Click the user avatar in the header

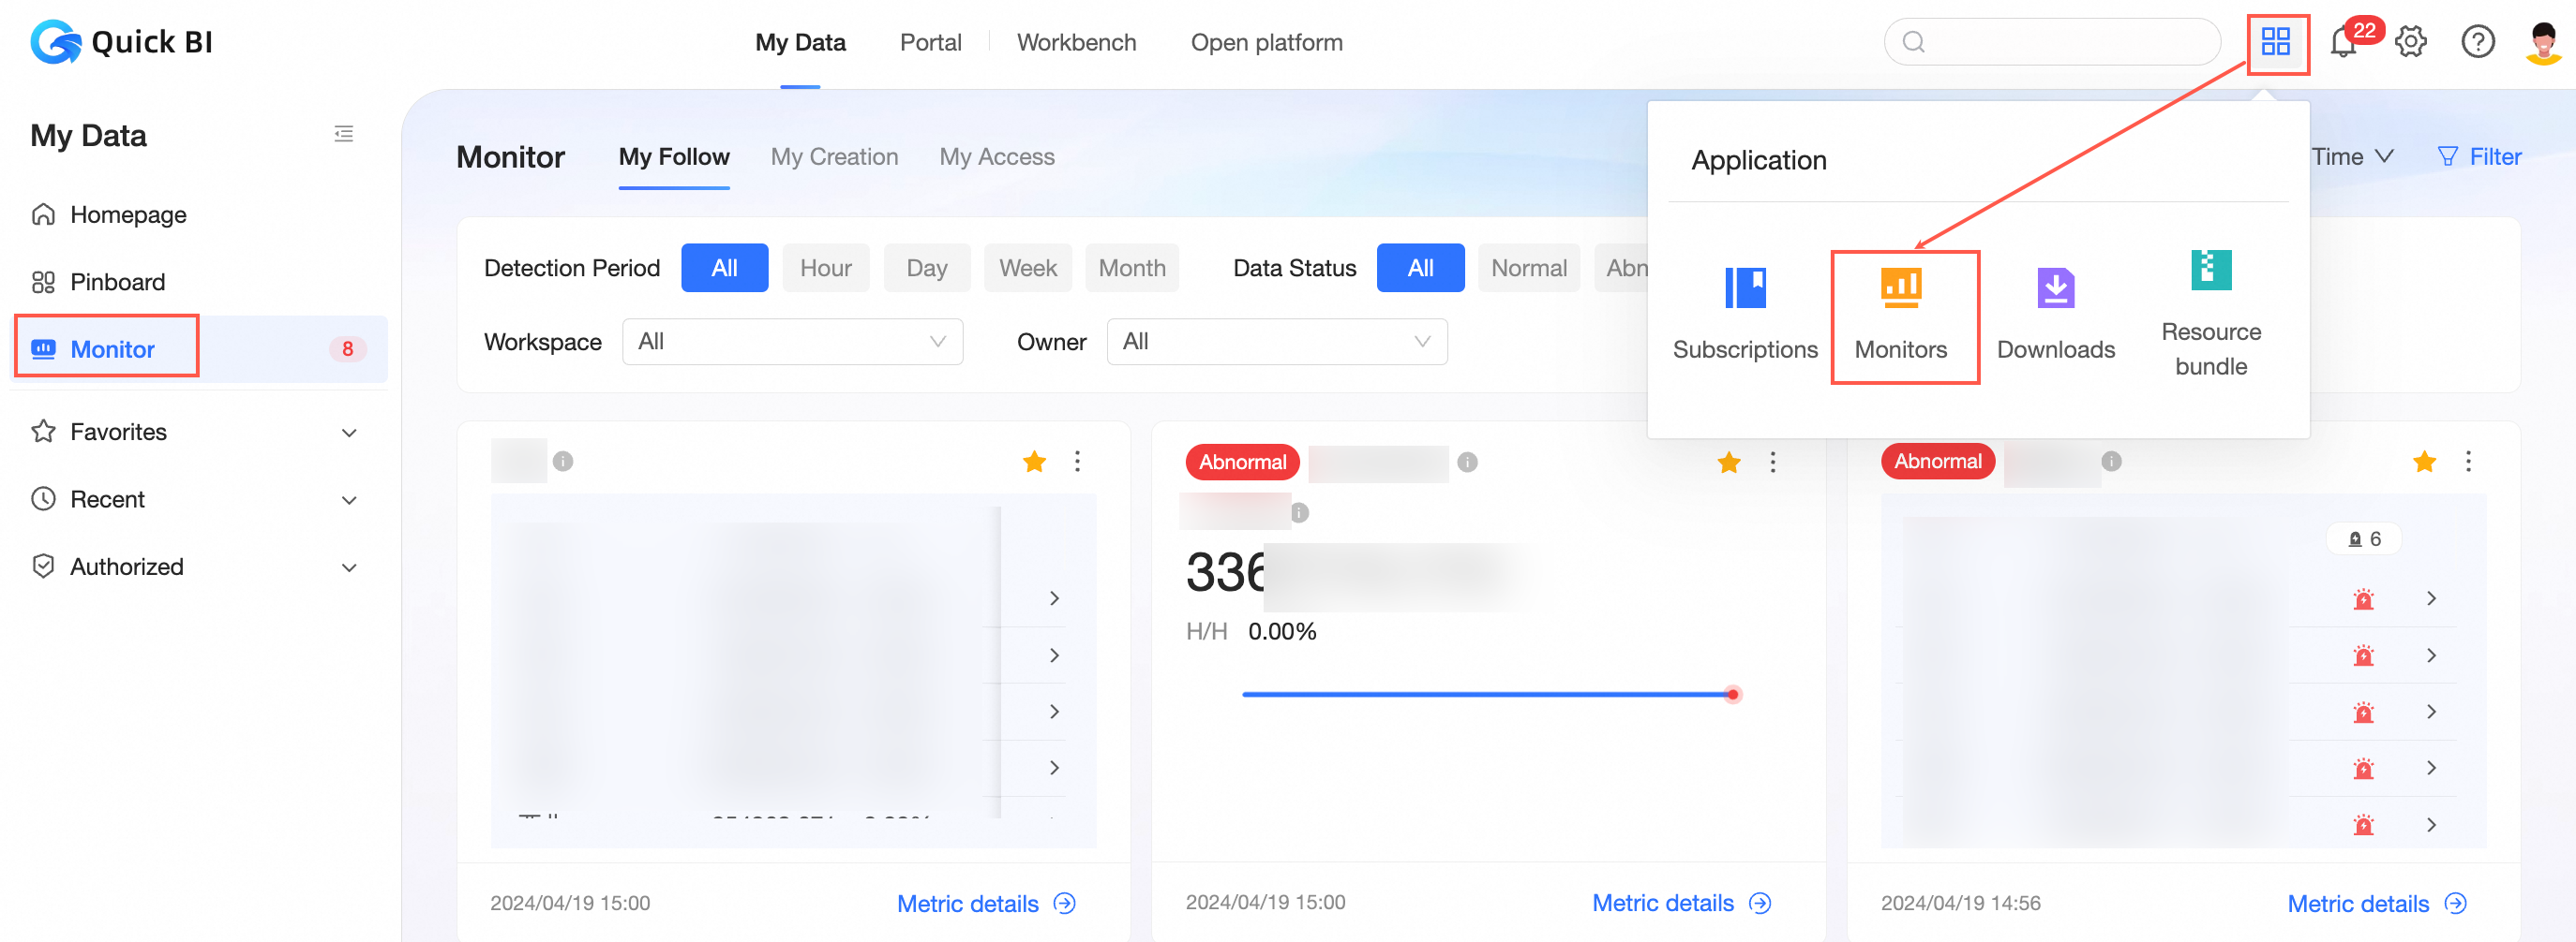[x=2543, y=42]
